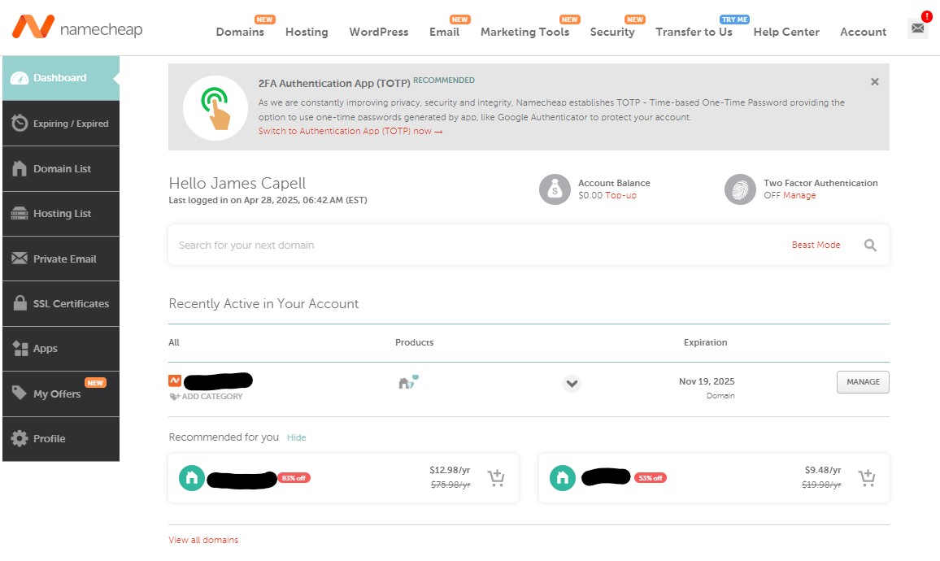940x561 pixels.
Task: Click the Top-up link
Action: click(x=620, y=195)
